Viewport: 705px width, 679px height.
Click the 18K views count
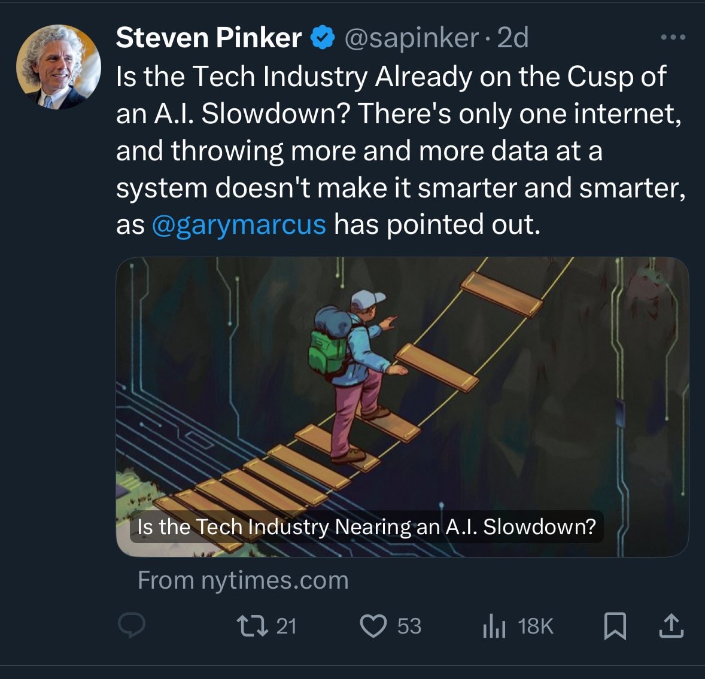(x=536, y=626)
